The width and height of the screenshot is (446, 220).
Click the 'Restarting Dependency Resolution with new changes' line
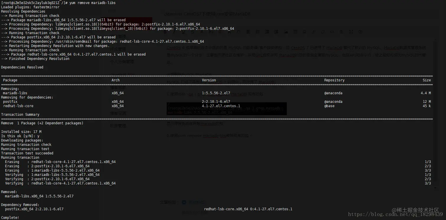tap(55, 46)
